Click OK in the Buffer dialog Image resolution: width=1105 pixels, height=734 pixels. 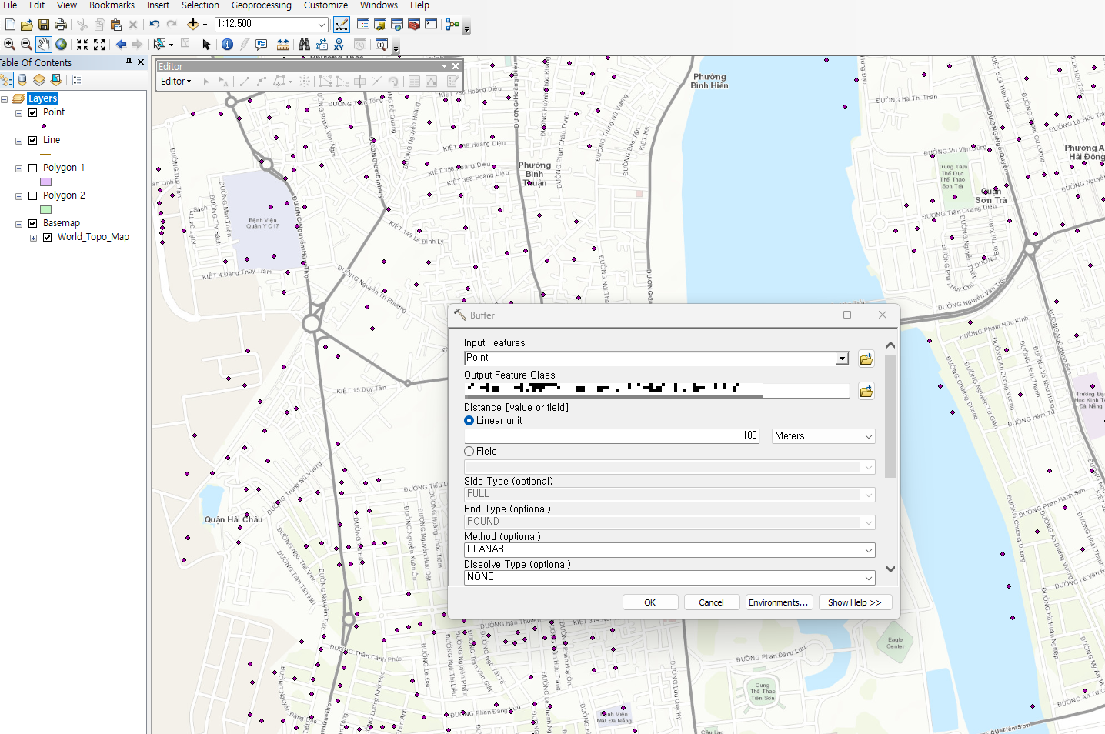tap(649, 602)
